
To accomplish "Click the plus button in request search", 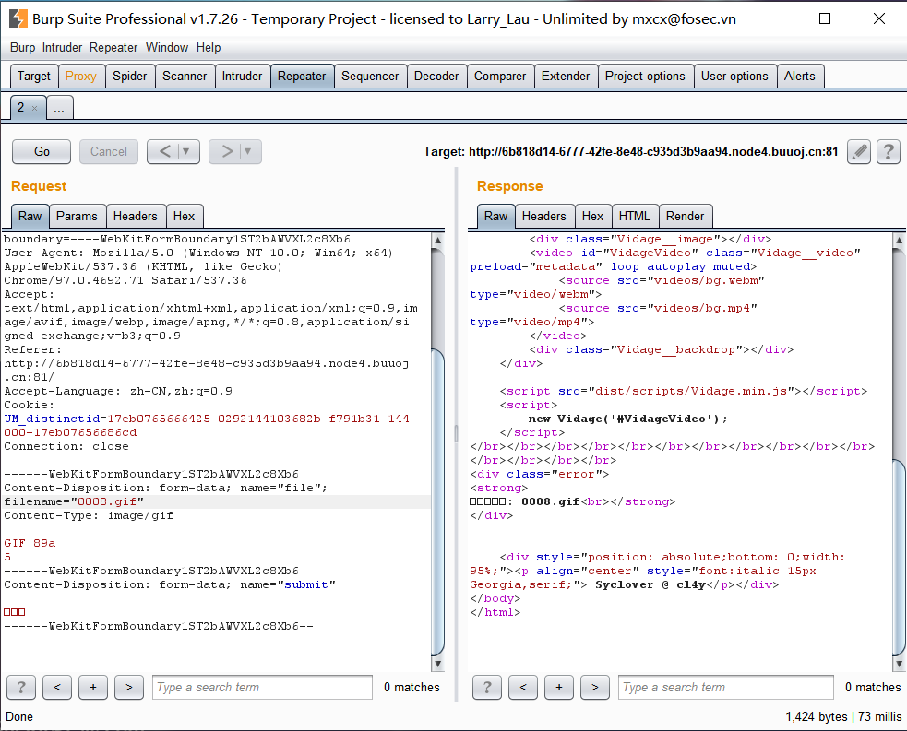I will (92, 687).
